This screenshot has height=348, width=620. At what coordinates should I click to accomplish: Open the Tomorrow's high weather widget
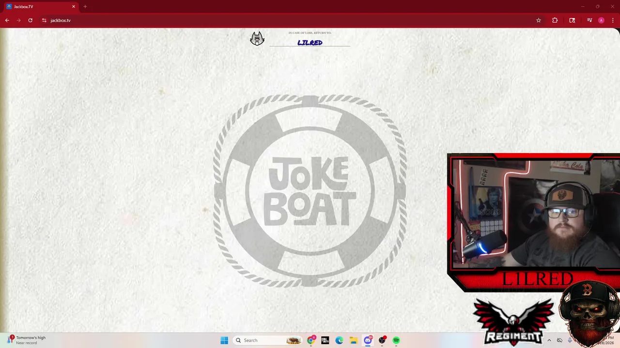pos(27,340)
